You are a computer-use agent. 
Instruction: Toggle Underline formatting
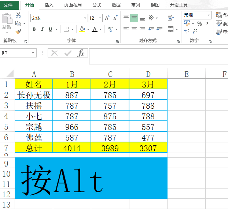[x=50, y=29]
